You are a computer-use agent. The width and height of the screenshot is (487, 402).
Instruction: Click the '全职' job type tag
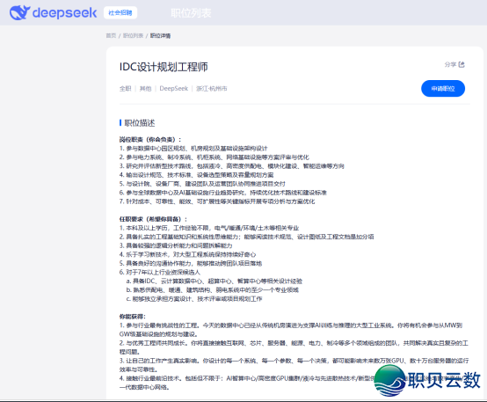[125, 89]
